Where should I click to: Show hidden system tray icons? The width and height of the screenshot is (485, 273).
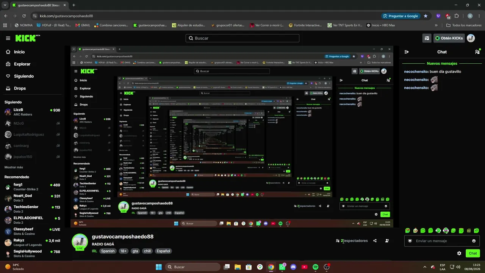click(x=424, y=267)
